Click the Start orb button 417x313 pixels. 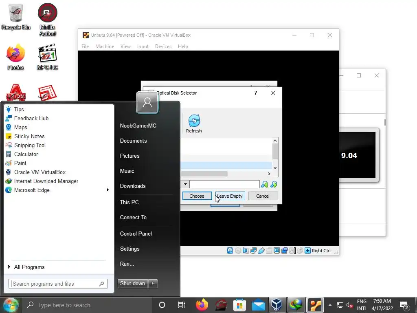[11, 305]
